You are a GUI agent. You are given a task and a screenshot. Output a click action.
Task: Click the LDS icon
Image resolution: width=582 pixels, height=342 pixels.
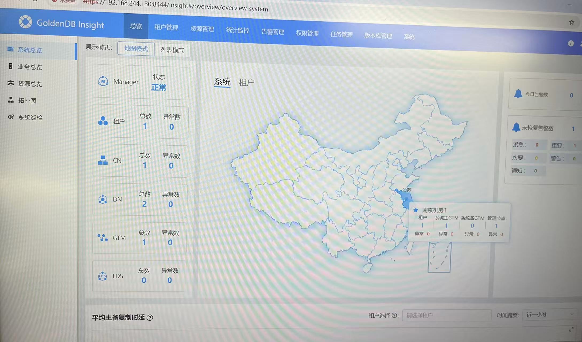click(x=102, y=276)
